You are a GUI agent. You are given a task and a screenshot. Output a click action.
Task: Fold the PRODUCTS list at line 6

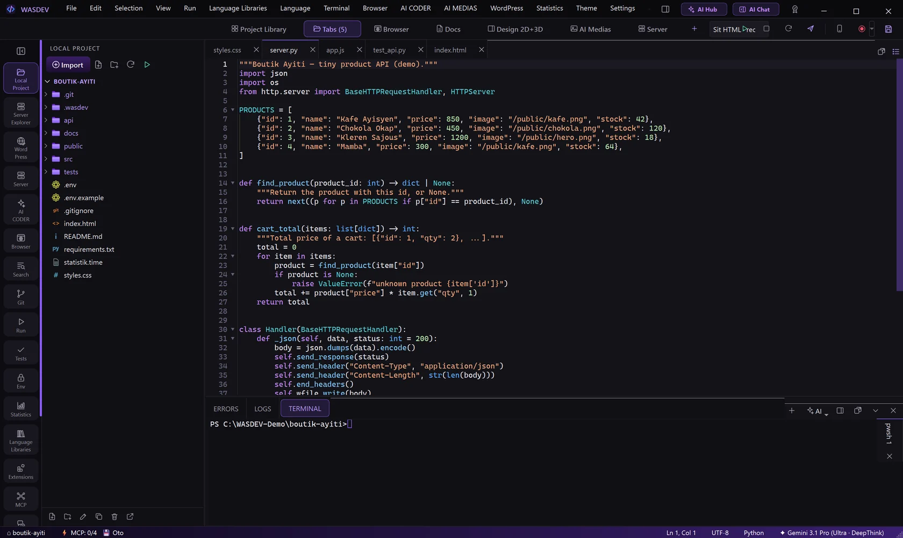[x=233, y=110]
